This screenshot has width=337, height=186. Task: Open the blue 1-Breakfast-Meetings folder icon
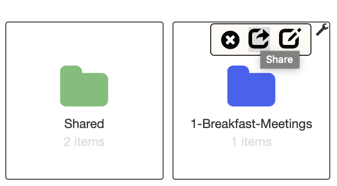pyautogui.click(x=251, y=86)
